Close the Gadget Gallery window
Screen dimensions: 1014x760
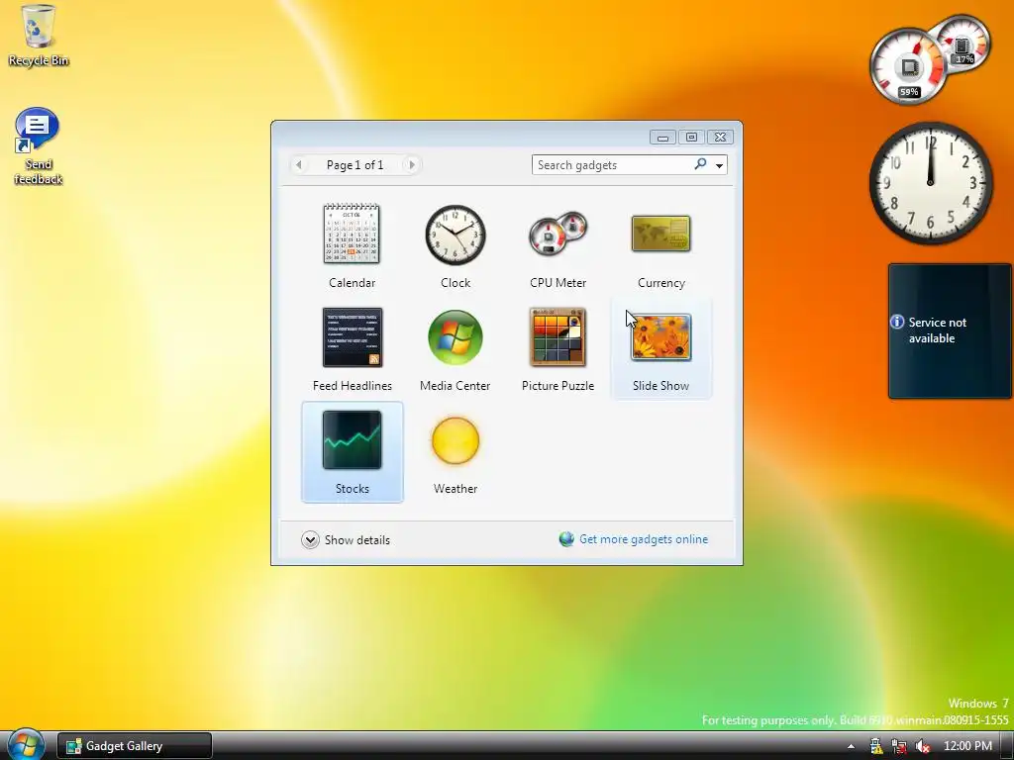click(x=720, y=137)
